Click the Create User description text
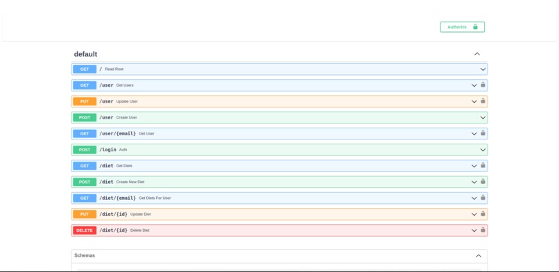Viewport: 559px width, 272px height. click(126, 118)
